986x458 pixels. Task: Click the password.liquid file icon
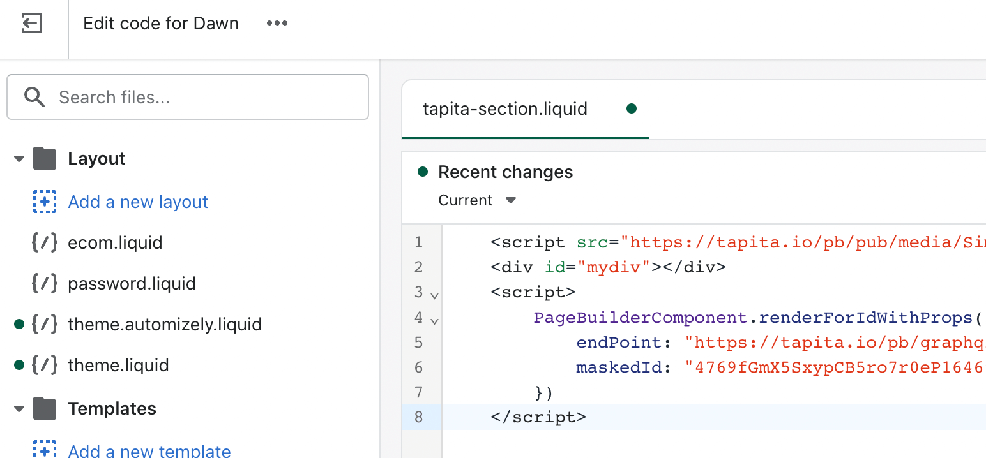[45, 284]
